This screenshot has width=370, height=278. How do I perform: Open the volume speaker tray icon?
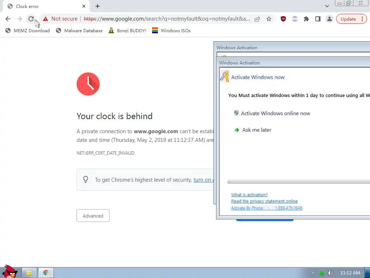pyautogui.click(x=331, y=273)
